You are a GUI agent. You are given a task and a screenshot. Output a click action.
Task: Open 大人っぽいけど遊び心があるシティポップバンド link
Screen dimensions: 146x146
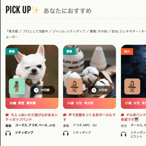pos(32,117)
